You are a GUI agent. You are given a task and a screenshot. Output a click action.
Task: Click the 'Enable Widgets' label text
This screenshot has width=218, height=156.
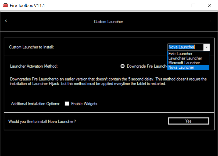click(x=84, y=104)
